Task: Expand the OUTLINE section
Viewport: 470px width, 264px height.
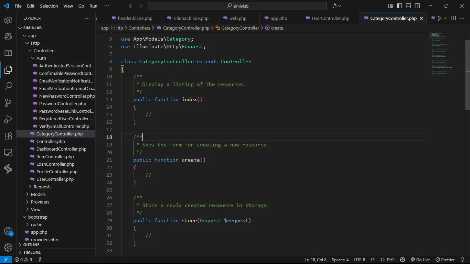Action: [31, 245]
